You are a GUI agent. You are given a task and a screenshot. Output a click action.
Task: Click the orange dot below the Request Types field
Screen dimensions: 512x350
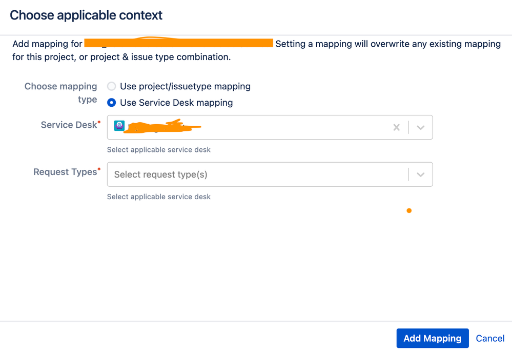pyautogui.click(x=409, y=210)
